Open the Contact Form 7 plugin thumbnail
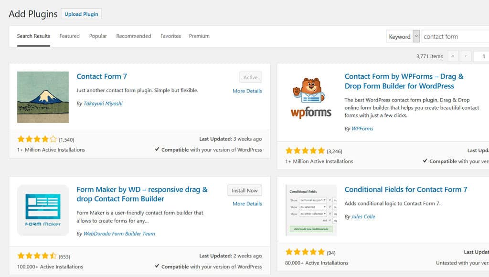 point(43,97)
